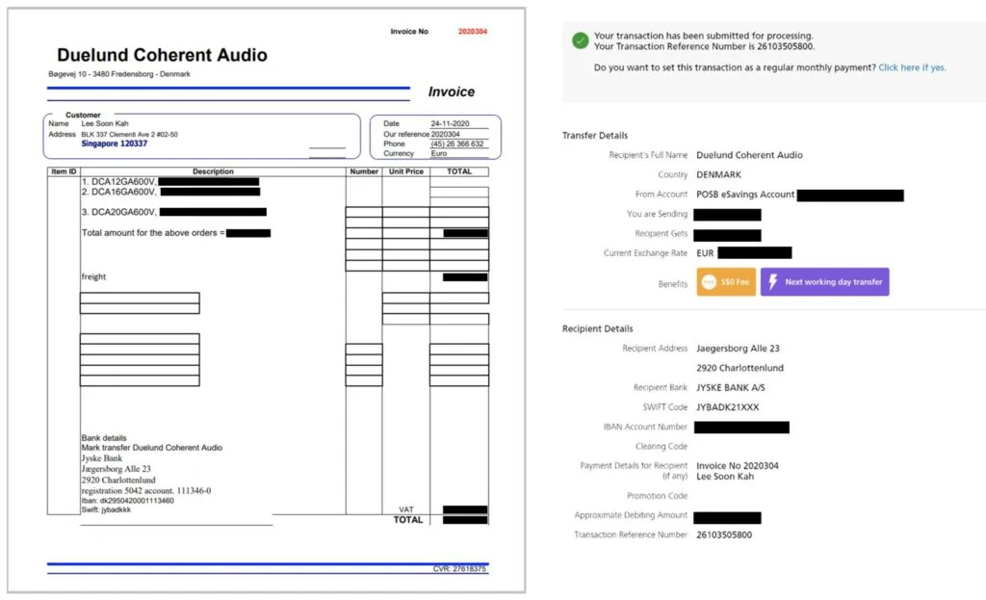Image resolution: width=986 pixels, height=600 pixels.
Task: Click customer name 'Lee Soon Kah' on invoice
Action: [x=104, y=124]
